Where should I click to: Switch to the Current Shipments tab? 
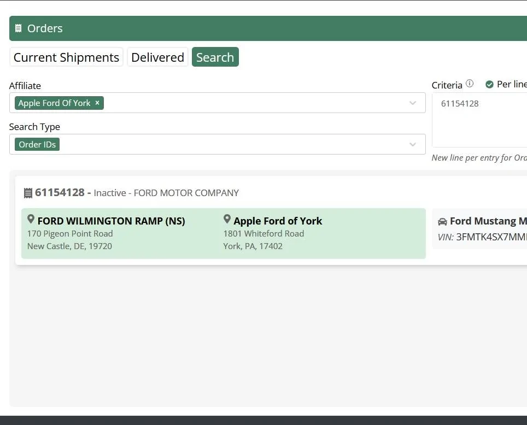click(x=66, y=57)
